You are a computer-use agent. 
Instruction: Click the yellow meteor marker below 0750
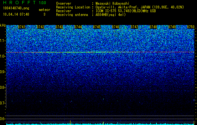[x=194, y=123]
